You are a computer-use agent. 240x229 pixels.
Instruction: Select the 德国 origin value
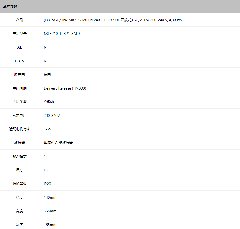pos(47,75)
